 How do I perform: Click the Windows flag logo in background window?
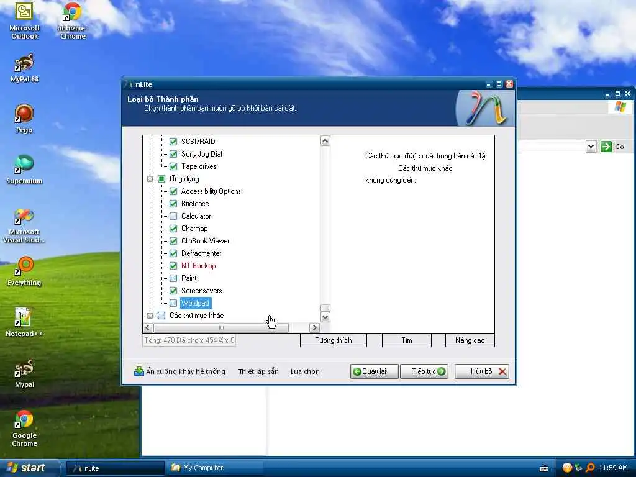tap(620, 107)
